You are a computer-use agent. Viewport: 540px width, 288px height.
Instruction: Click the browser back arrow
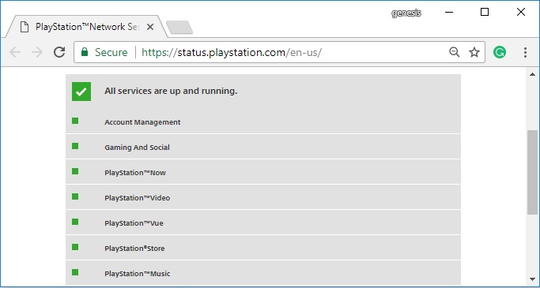coord(15,52)
